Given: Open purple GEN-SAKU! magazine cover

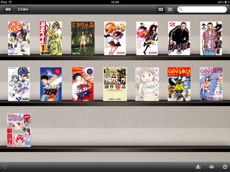Looking at the screenshot, I should [x=211, y=84].
